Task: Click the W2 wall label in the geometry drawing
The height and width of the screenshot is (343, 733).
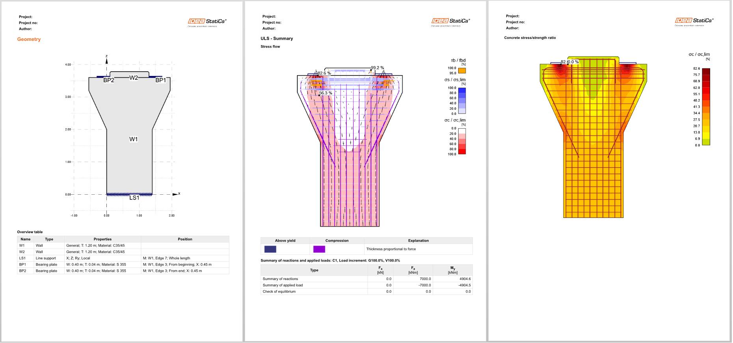Action: pos(134,78)
